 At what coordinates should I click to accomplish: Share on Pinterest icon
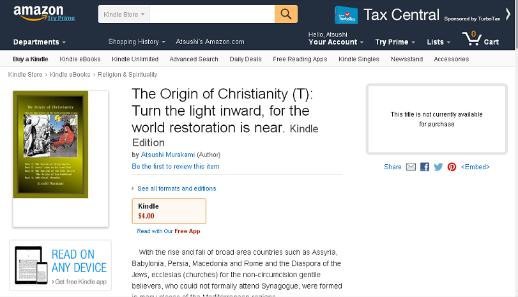[x=452, y=167]
